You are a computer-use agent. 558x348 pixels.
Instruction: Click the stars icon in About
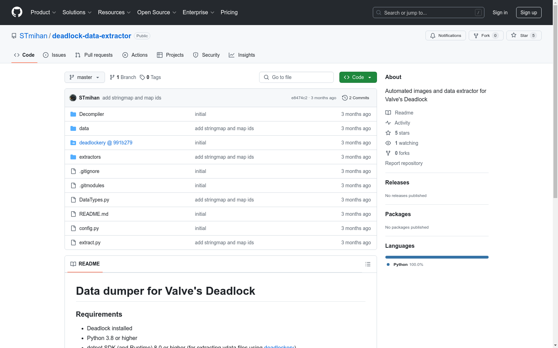(388, 133)
